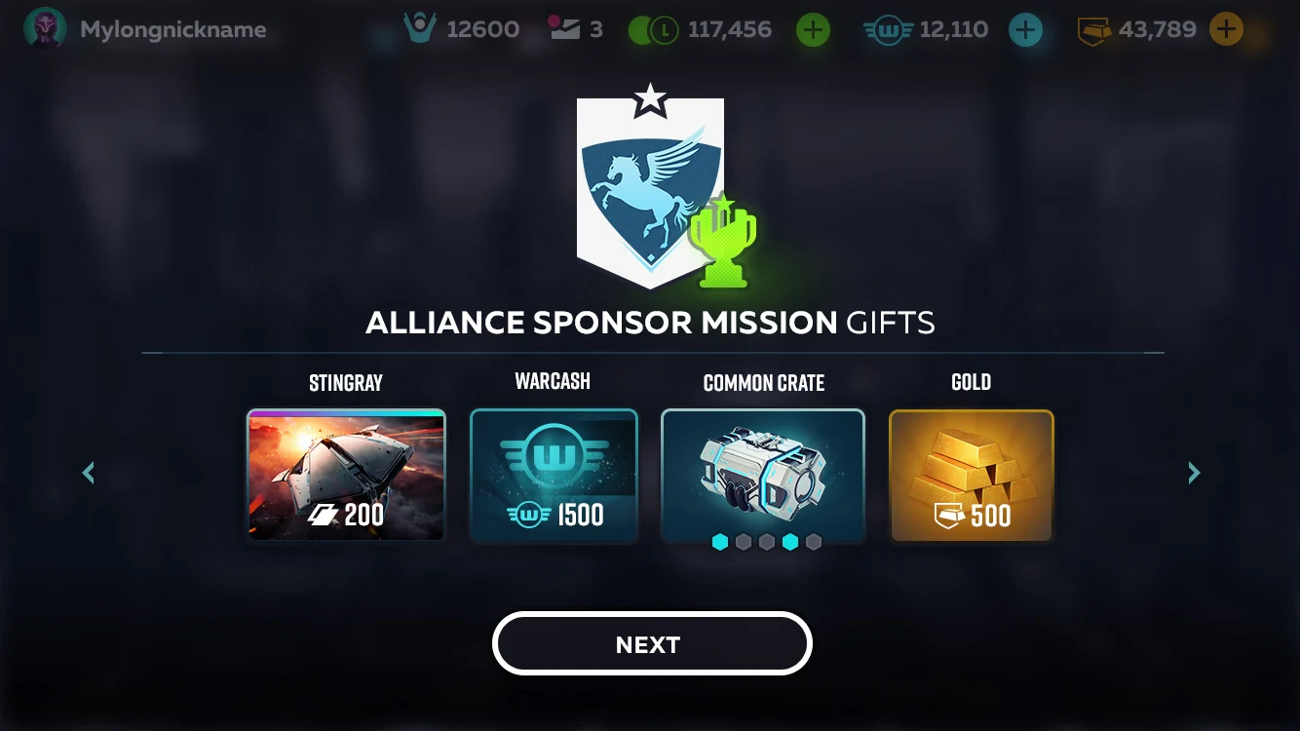Select the Common Crate reward card
1300x731 pixels.
point(763,475)
